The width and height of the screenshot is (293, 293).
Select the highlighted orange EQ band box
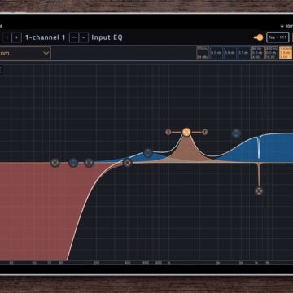pyautogui.click(x=286, y=53)
